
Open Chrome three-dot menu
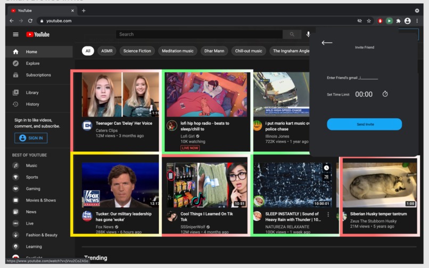417,21
